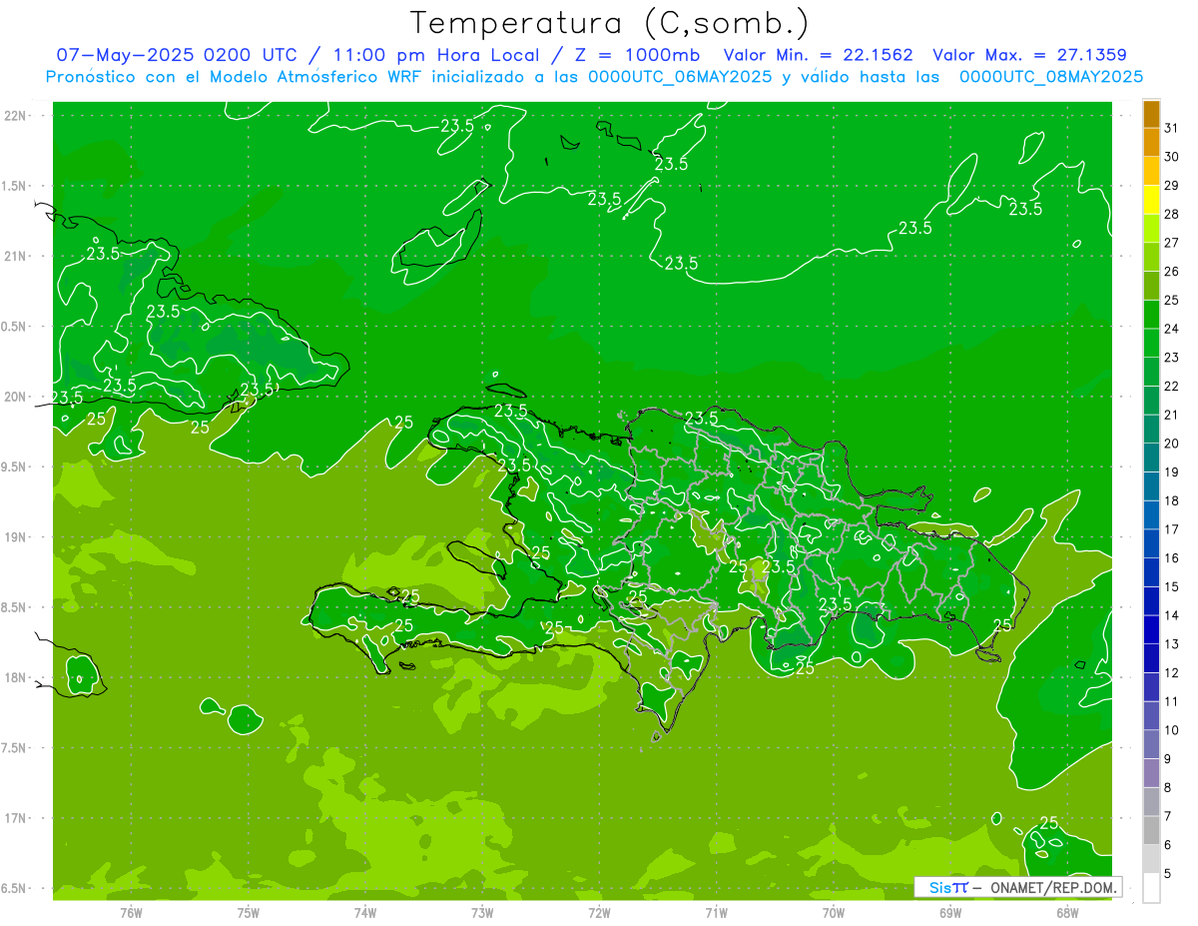The image size is (1198, 926).
Task: Click the legend label '14'
Action: [x=1172, y=615]
